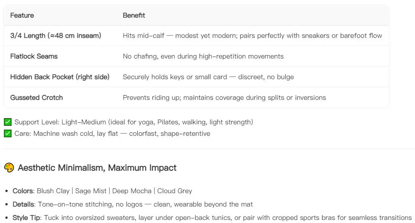Click the Prevents riding up benefit text

224,98
